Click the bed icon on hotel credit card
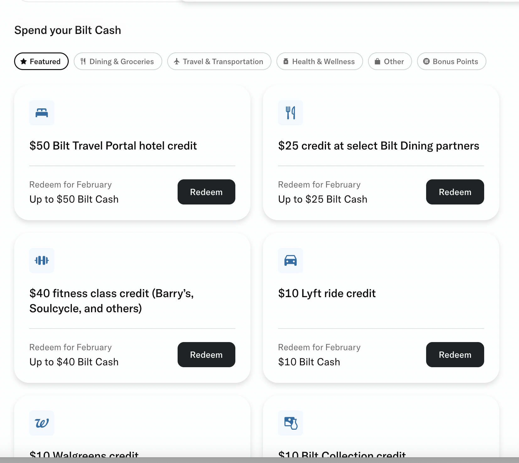This screenshot has height=463, width=519. (42, 113)
